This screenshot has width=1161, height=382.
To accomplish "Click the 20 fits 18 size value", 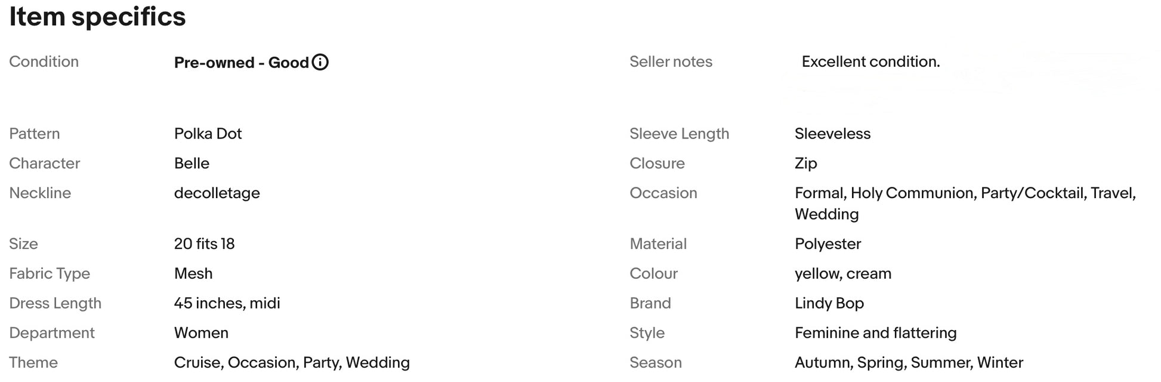I will 204,244.
